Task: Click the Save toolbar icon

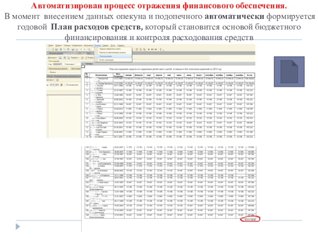Action: coord(56,49)
